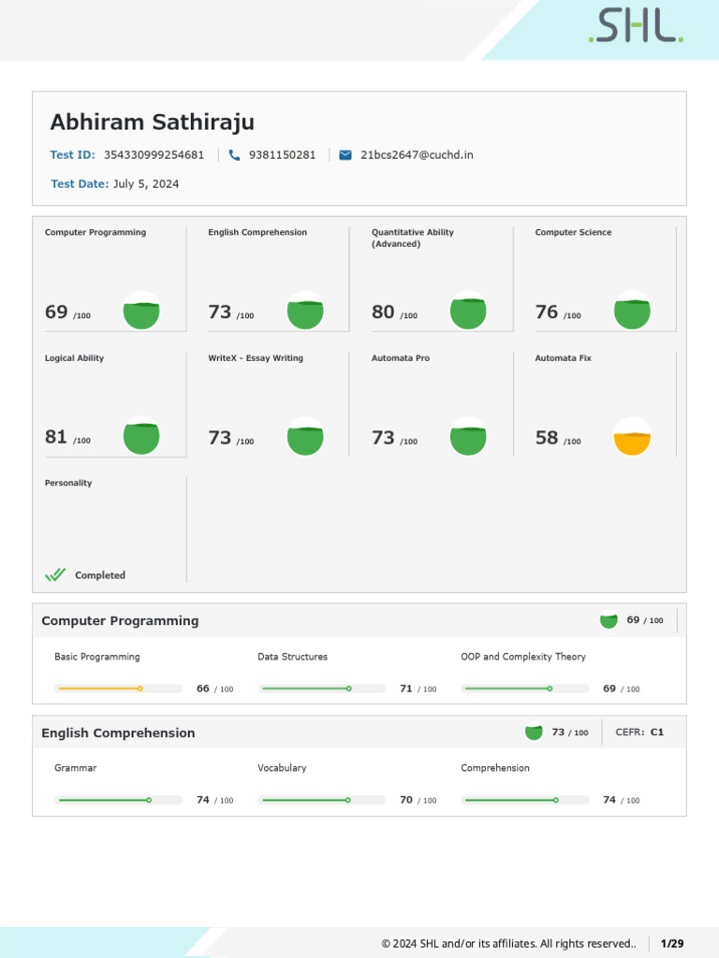This screenshot has width=719, height=958.
Task: Select the English Comprehension section header
Action: (118, 733)
